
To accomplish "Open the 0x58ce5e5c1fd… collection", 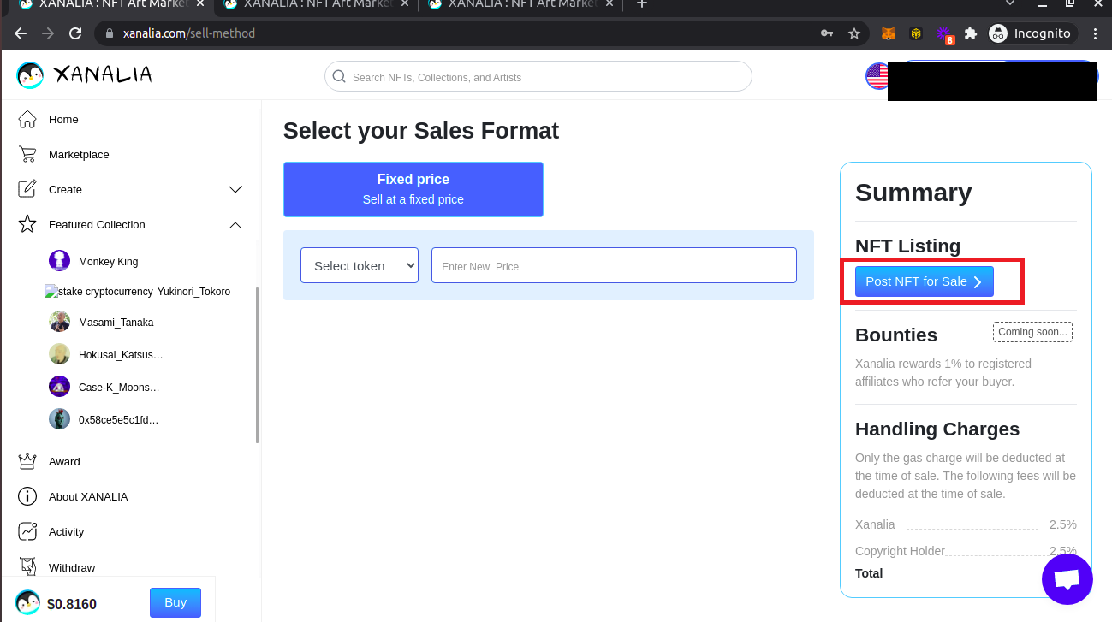I will (118, 419).
